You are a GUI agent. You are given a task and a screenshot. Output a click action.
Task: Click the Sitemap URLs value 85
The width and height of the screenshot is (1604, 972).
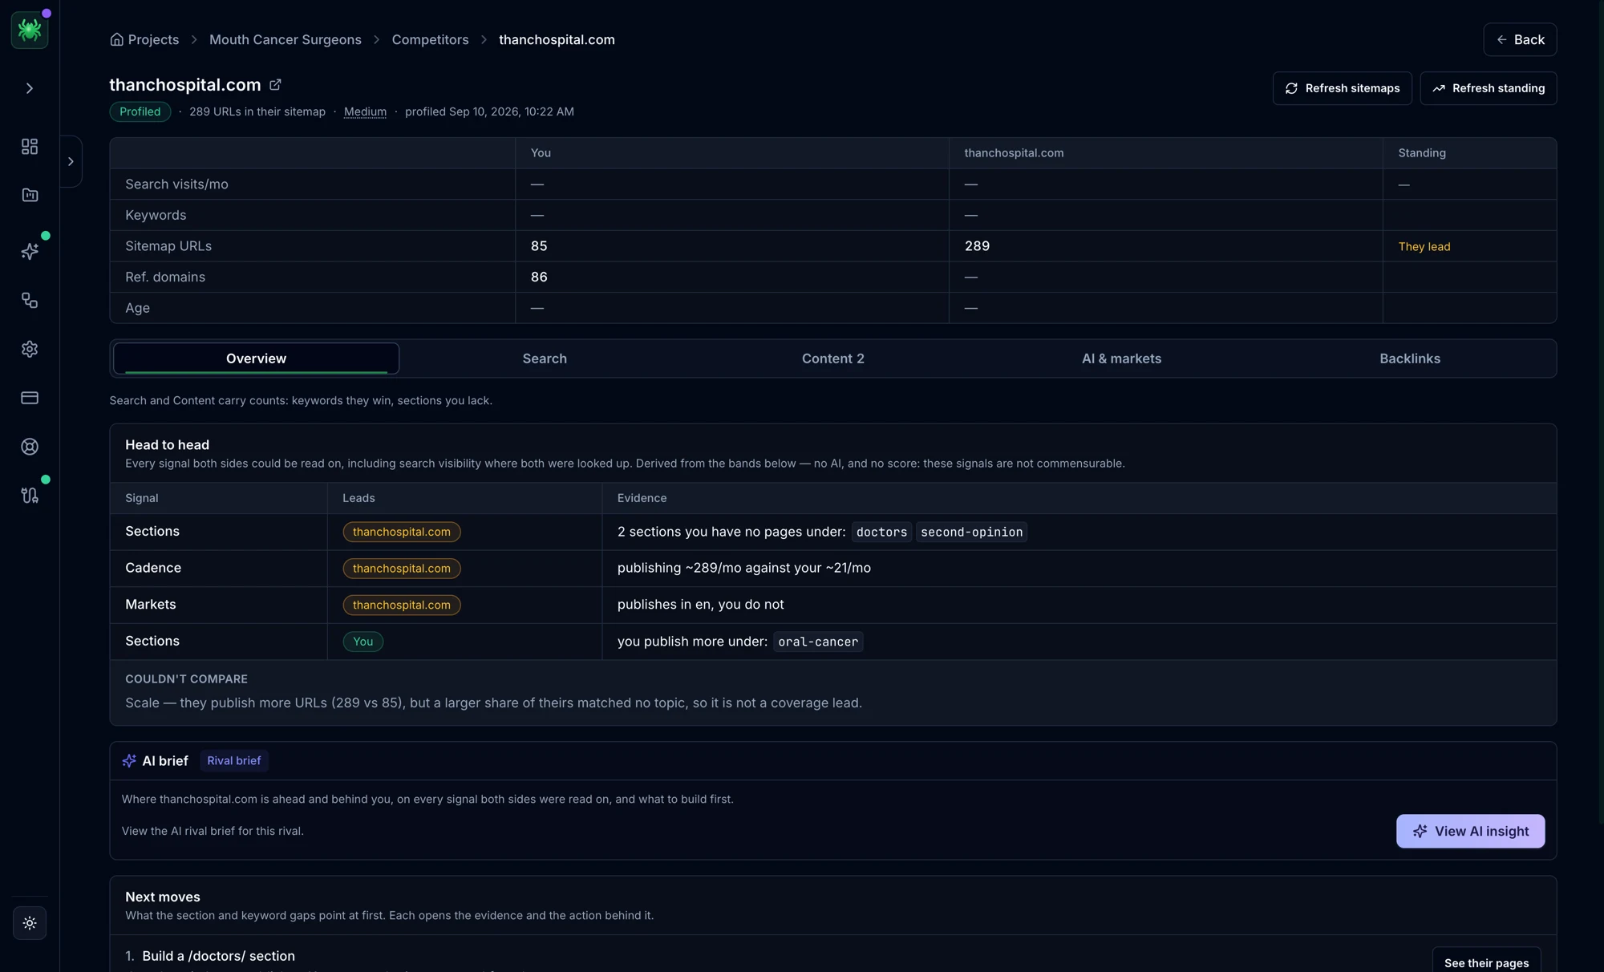539,246
